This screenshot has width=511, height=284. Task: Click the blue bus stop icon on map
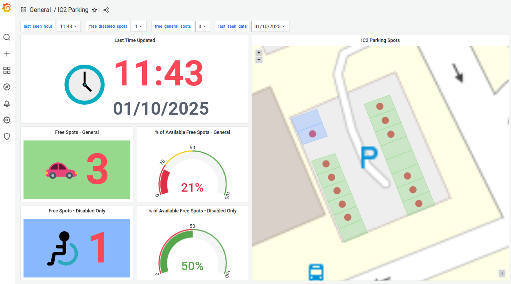316,272
